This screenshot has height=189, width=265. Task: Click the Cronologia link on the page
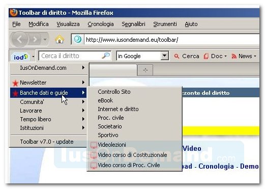[x=216, y=167]
